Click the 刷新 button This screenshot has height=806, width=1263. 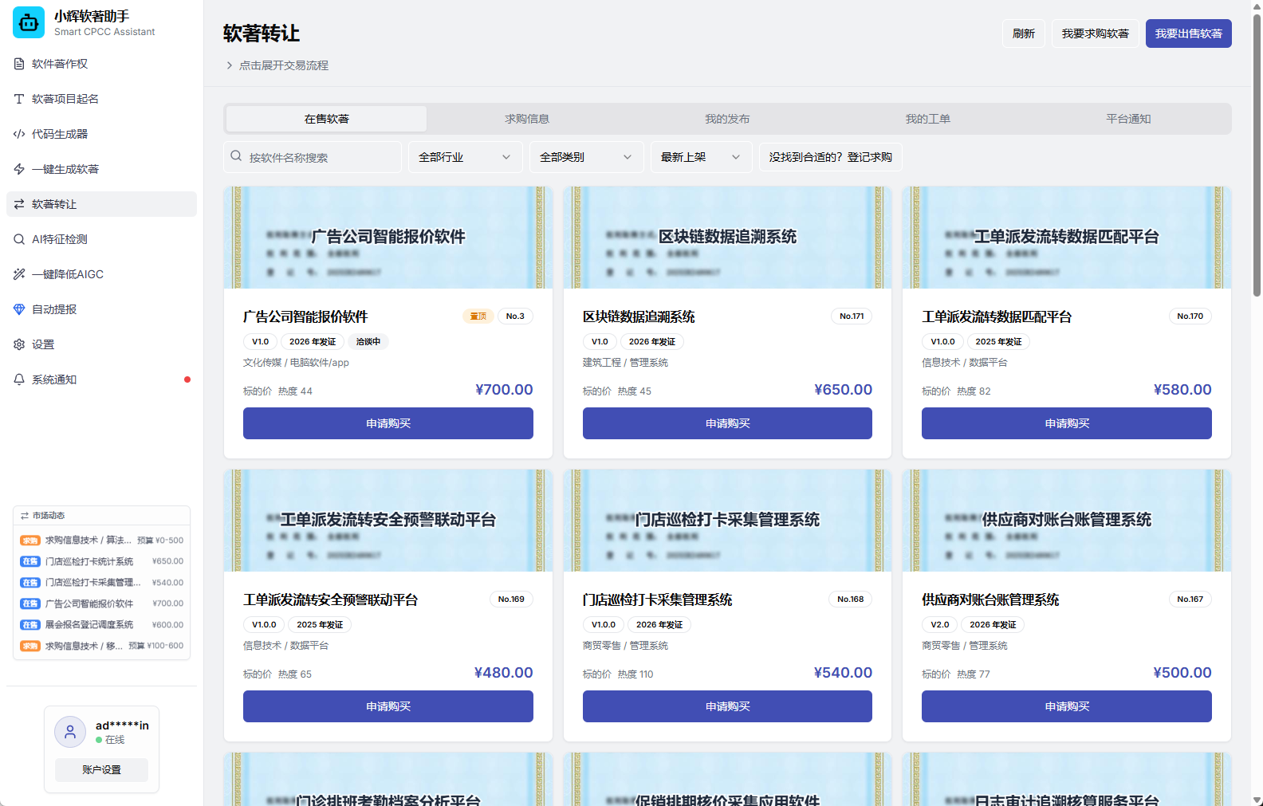1024,33
